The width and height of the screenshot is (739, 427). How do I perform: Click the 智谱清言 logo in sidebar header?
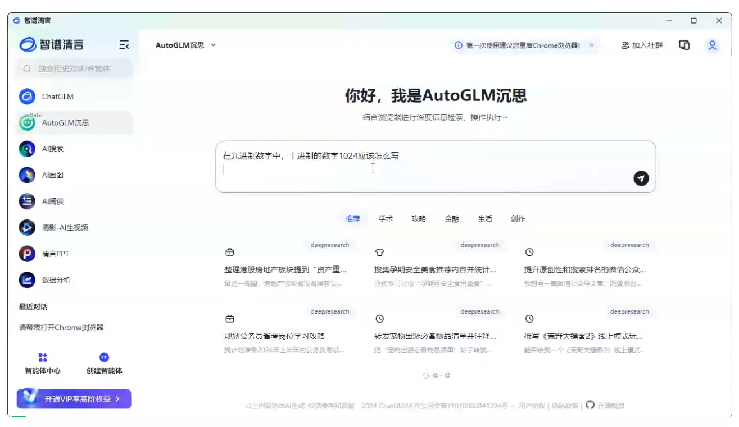[x=51, y=45]
